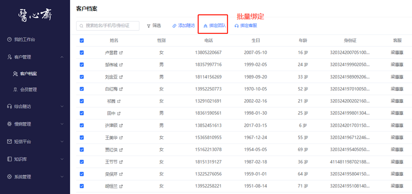Click phone number 18151319127
The width and height of the screenshot is (412, 194).
(208, 162)
